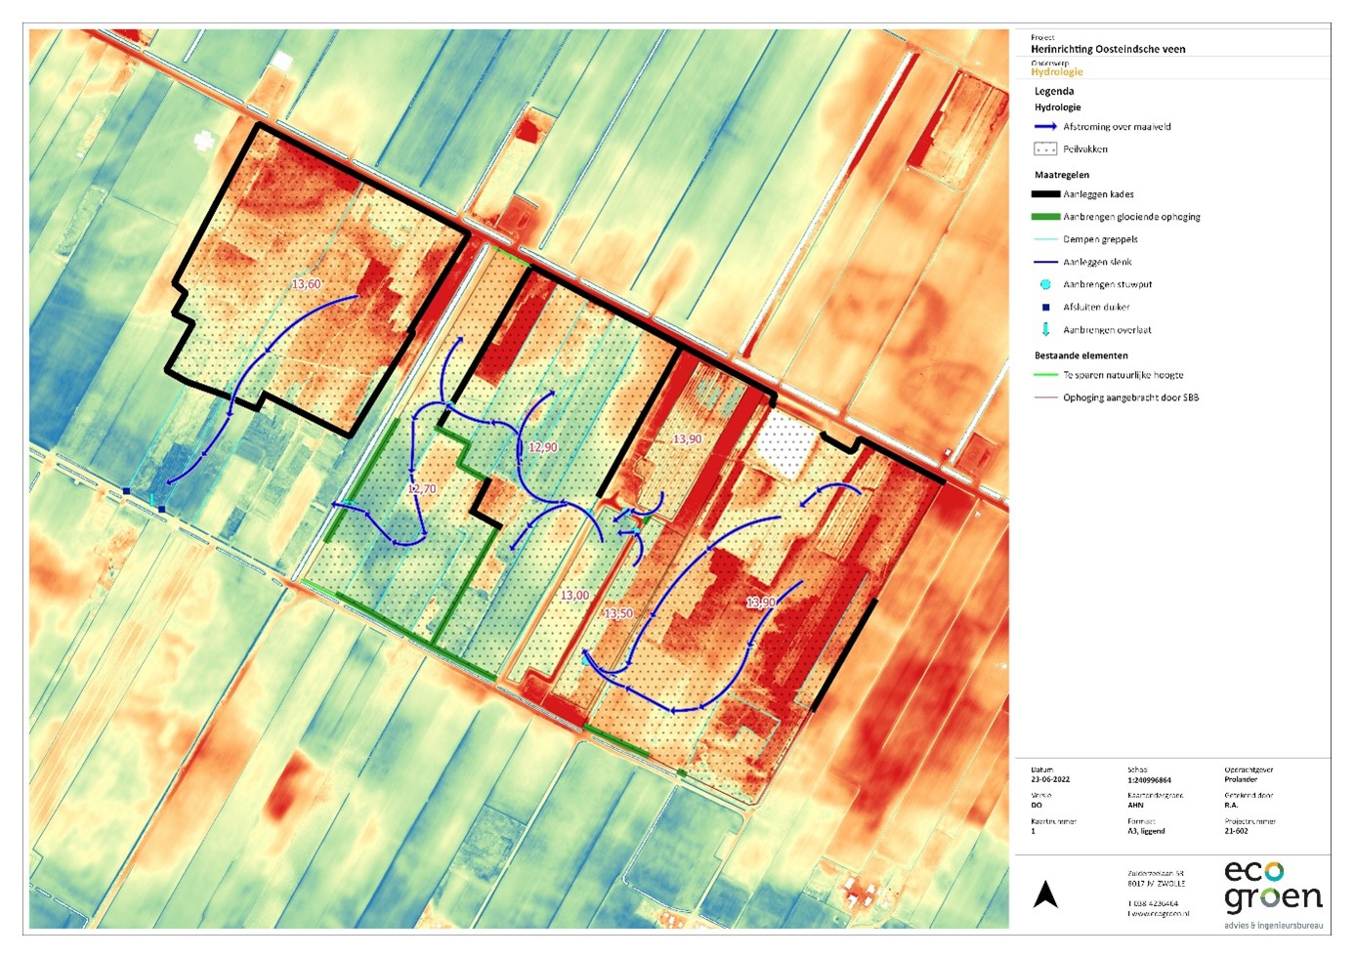Click the date value '23-06-2022'
This screenshot has width=1354, height=958.
tap(1050, 780)
